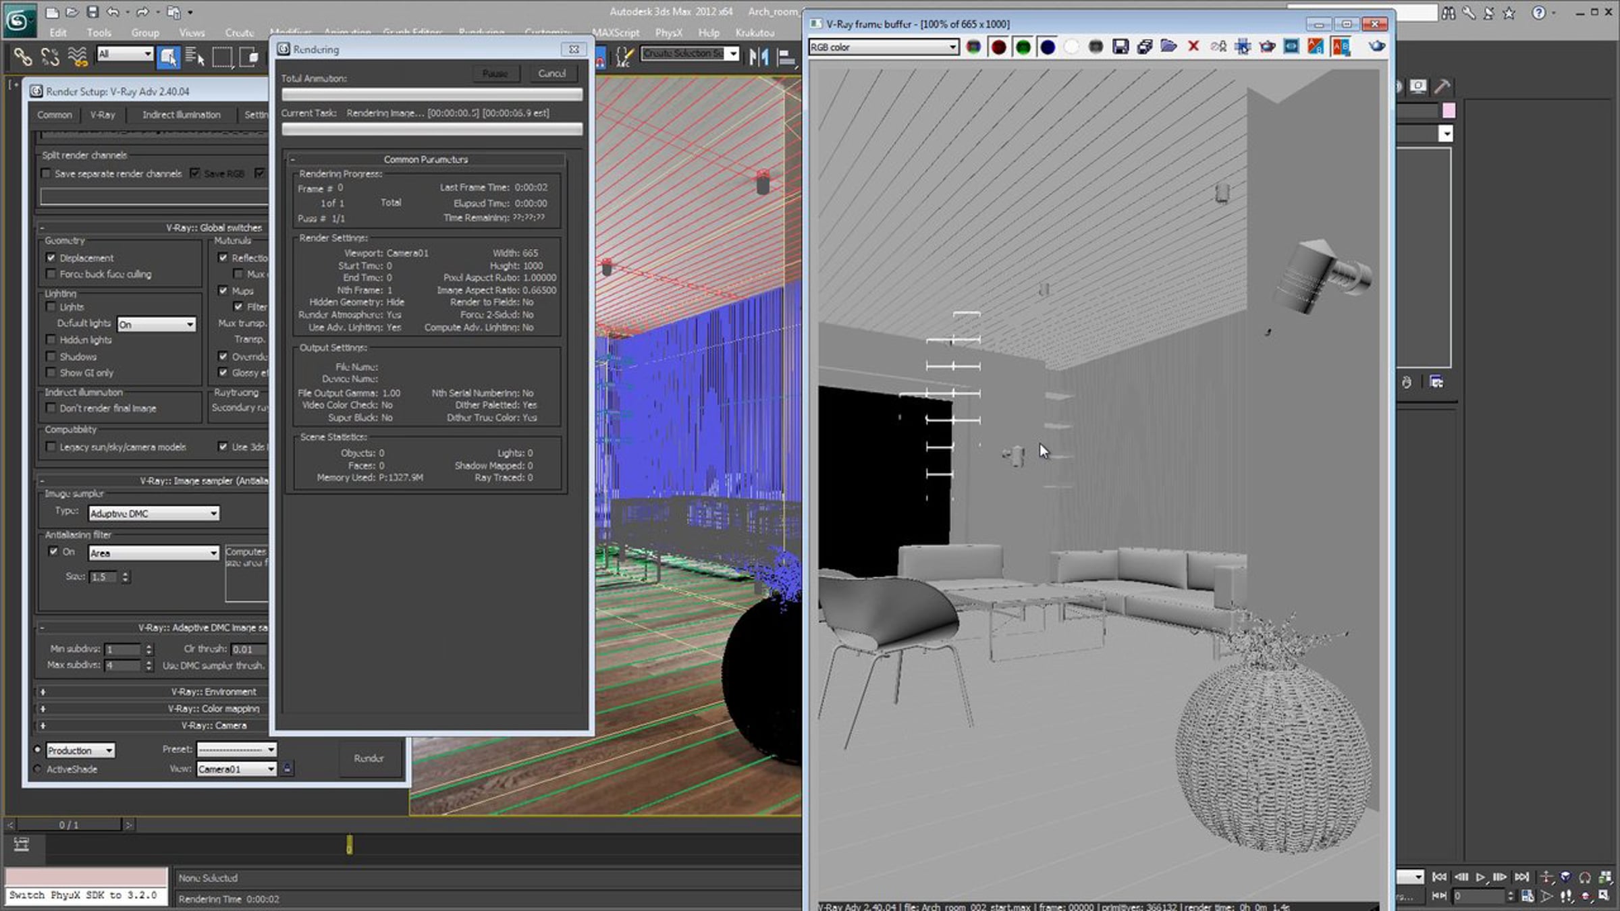Select the Select and Link tool
The image size is (1620, 911).
pyautogui.click(x=23, y=57)
